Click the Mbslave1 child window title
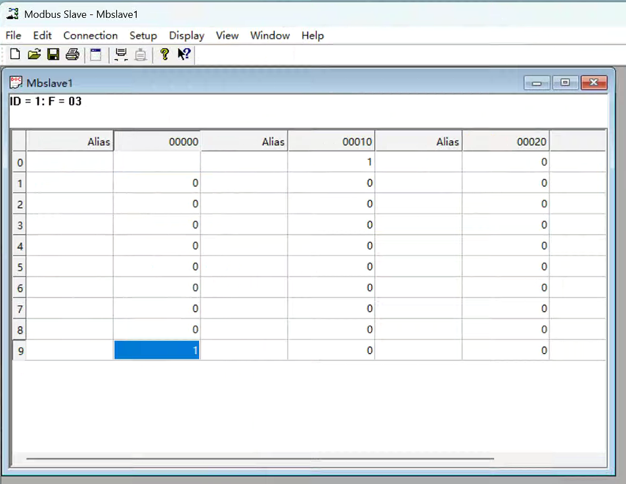Viewport: 626px width, 484px height. [49, 83]
